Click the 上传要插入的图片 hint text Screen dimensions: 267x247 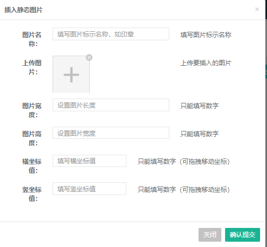click(x=206, y=63)
